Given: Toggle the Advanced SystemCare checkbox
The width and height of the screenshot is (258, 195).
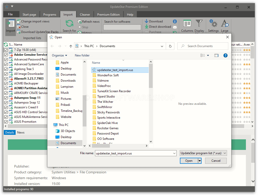Looking at the screenshot, I should click(6, 64).
